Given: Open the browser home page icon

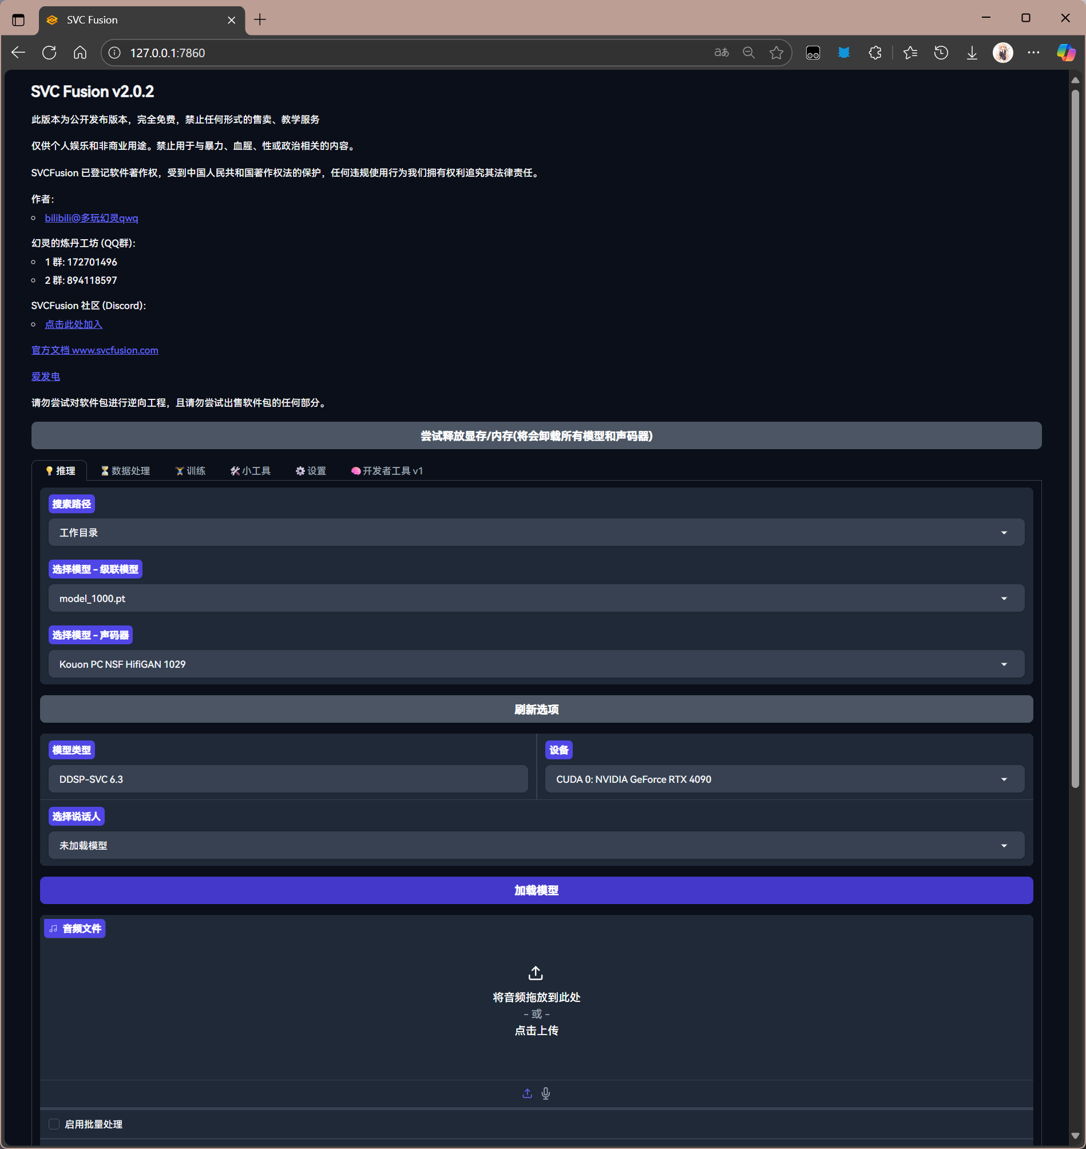Looking at the screenshot, I should (x=80, y=53).
